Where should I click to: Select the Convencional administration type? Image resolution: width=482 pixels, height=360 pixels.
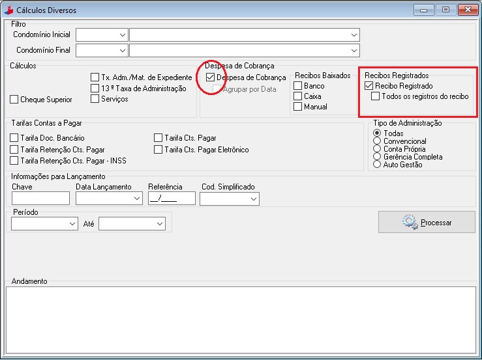click(x=377, y=141)
